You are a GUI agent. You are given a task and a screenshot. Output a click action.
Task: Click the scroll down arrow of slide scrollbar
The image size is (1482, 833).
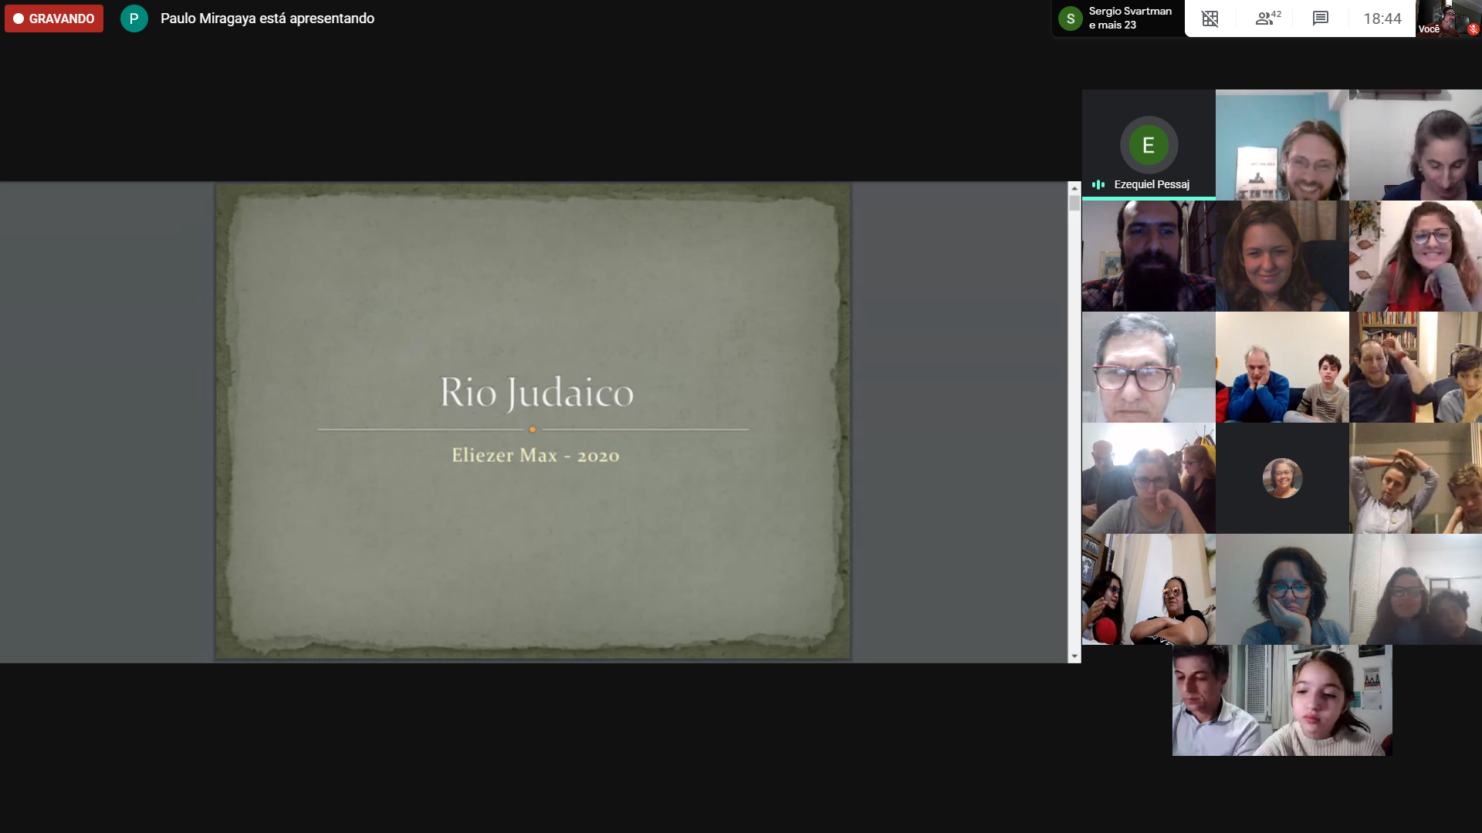coord(1074,656)
